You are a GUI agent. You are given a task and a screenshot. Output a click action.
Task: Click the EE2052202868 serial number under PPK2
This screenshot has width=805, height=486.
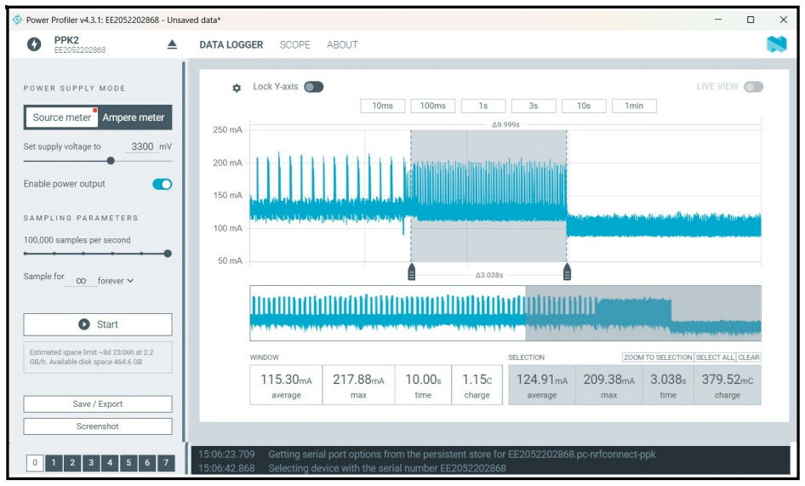pyautogui.click(x=80, y=50)
